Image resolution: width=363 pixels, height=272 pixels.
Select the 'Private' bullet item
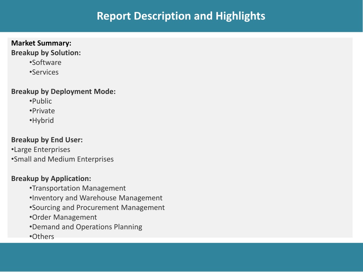click(42, 111)
